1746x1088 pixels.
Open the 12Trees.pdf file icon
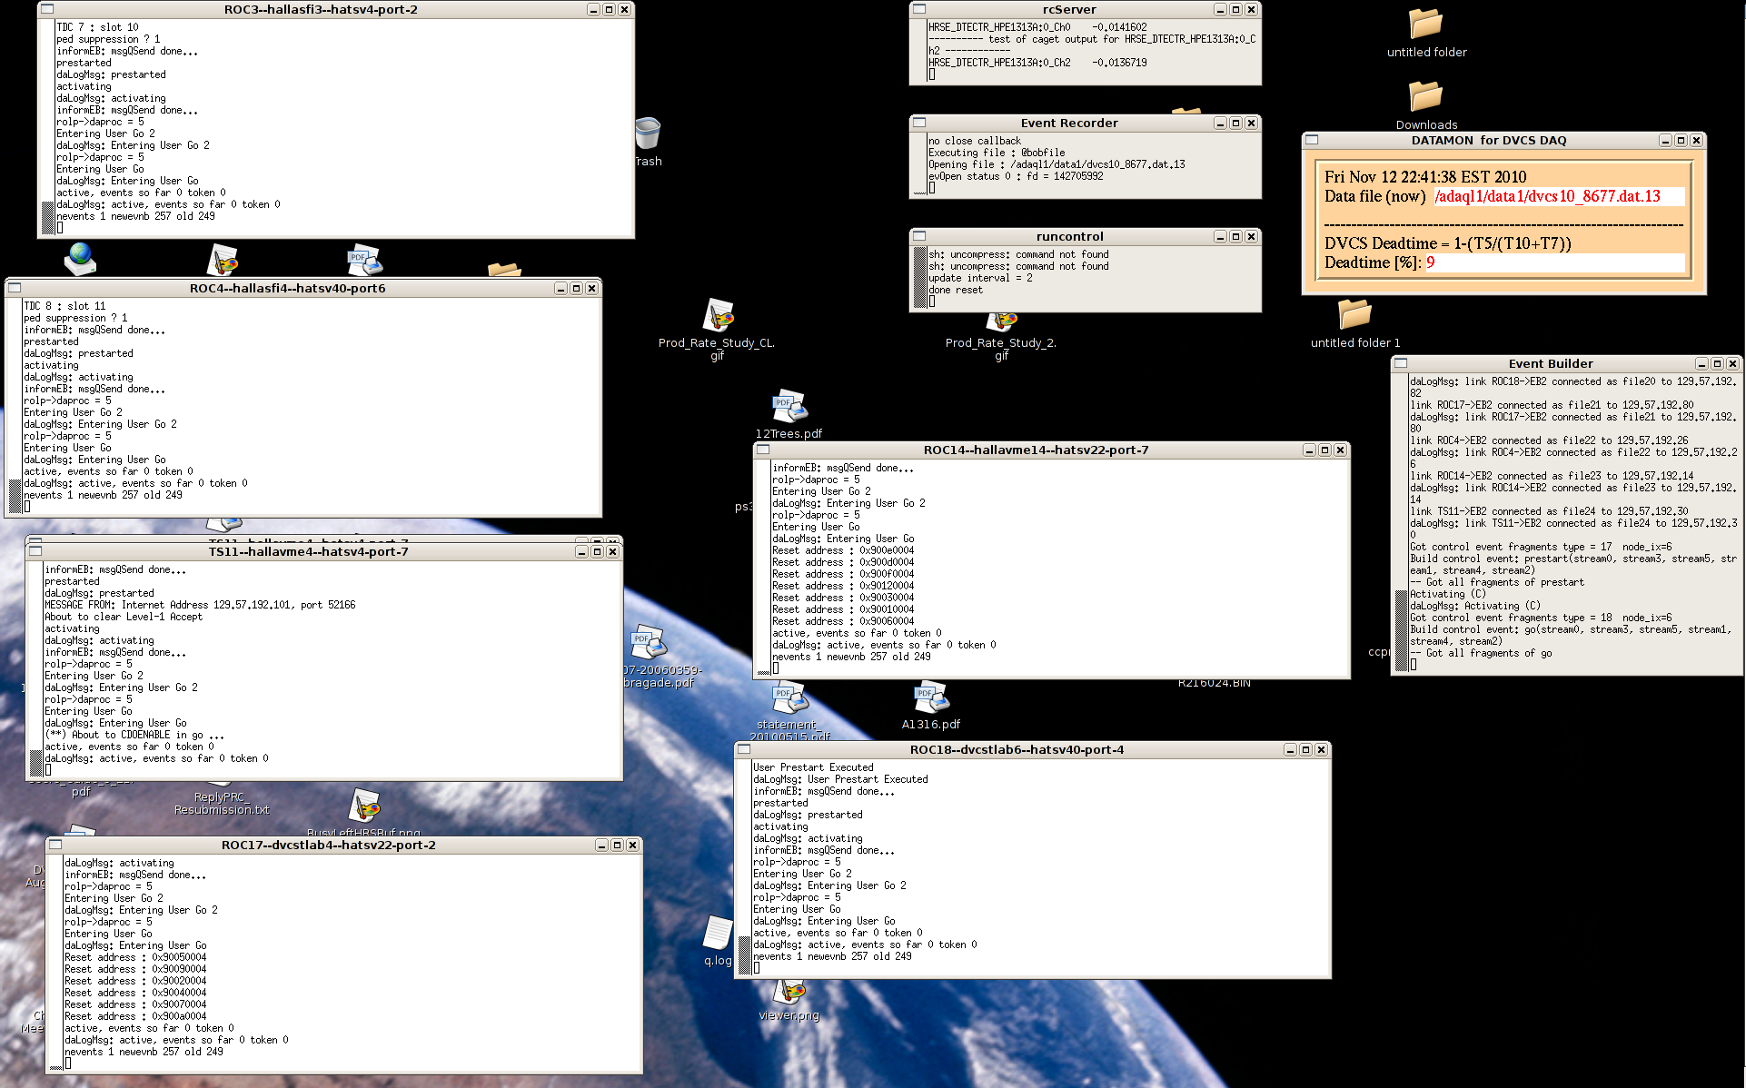tap(789, 406)
